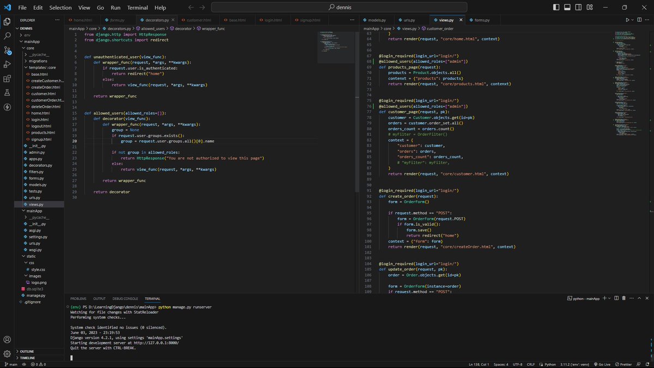Open the run options dropdown arrow

tap(633, 20)
